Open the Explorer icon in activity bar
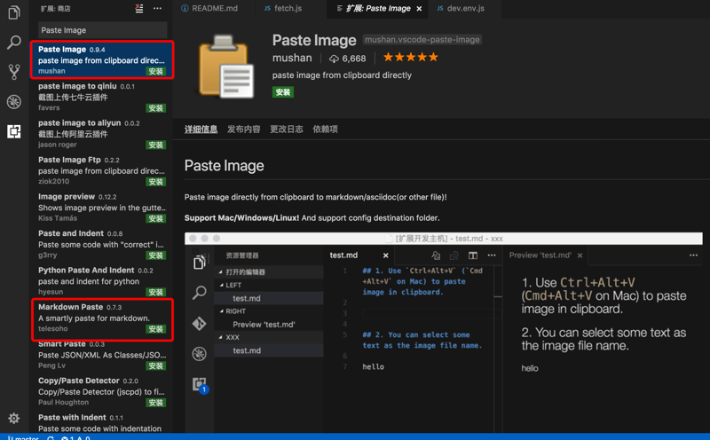The height and width of the screenshot is (440, 710). pos(14,12)
